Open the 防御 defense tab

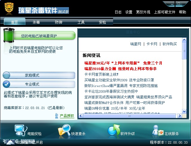(58, 22)
